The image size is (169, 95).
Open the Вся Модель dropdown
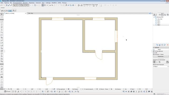point(81,89)
